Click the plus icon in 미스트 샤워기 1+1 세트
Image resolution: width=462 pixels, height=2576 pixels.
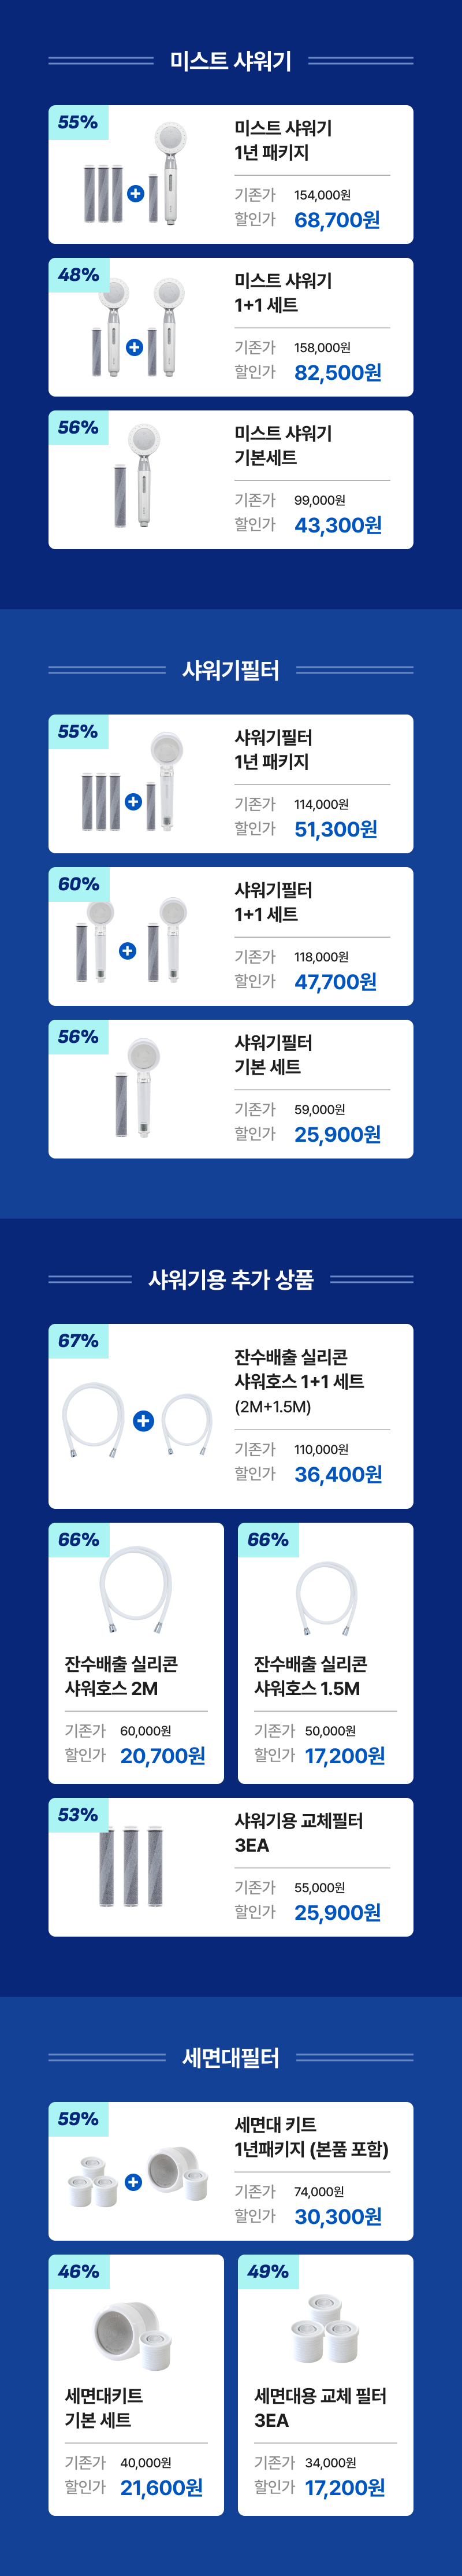pos(134,347)
